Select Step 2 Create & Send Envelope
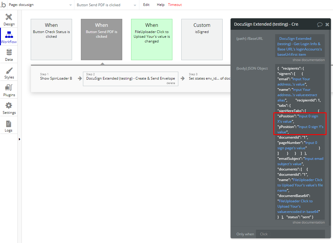The height and width of the screenshot is (243, 333). click(x=130, y=78)
